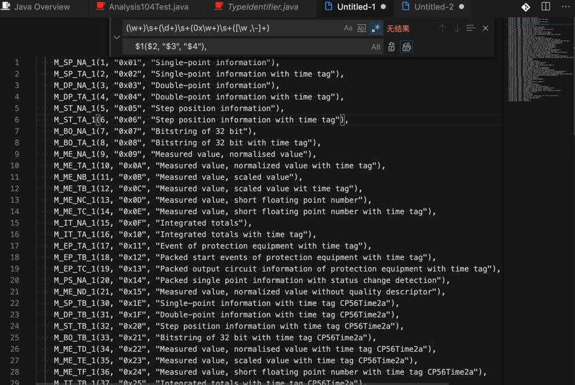Image resolution: width=575 pixels, height=385 pixels.
Task: Click the M_ME_NA_1 normalised value line
Action: [x=185, y=154]
